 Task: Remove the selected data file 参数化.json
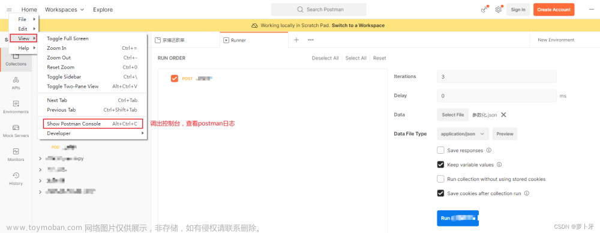click(503, 115)
